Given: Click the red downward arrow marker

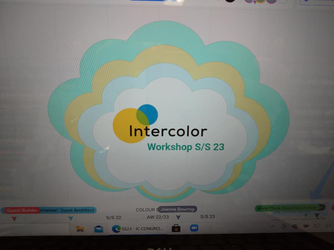Looking at the screenshot, I should [x=14, y=218].
